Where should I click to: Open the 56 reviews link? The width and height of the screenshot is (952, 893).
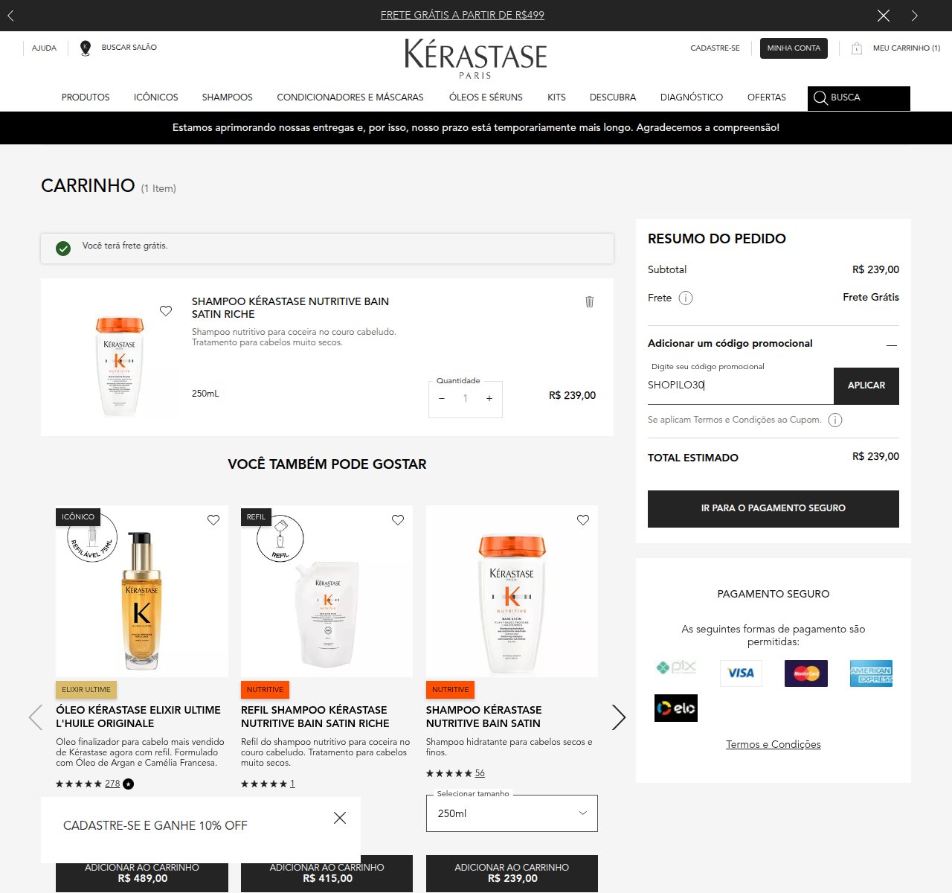coord(480,773)
